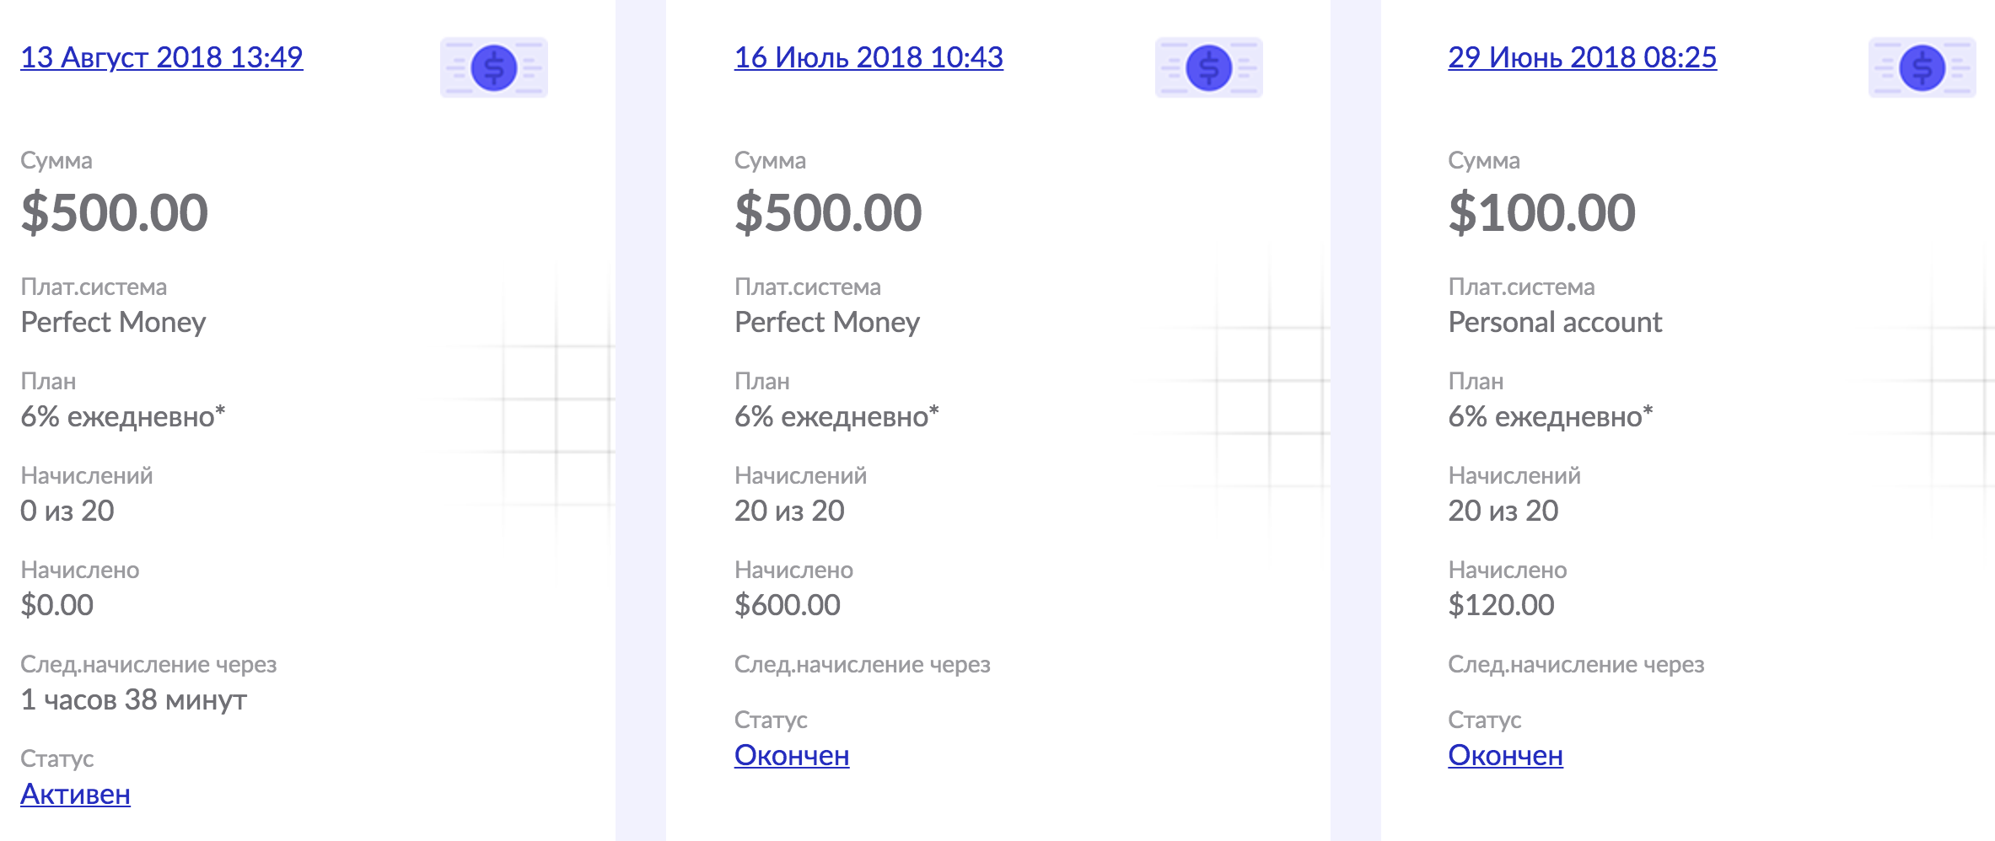The width and height of the screenshot is (1995, 841).
Task: Click the $600.00 accrued amount
Action: point(788,605)
